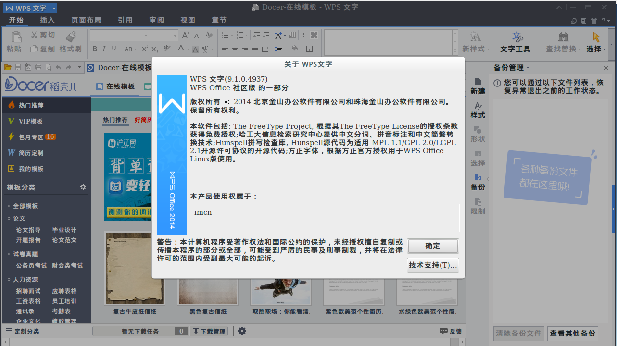Screen dimensions: 617x346
Task: Open VIP模板 in Docer sidebar
Action: click(x=46, y=121)
